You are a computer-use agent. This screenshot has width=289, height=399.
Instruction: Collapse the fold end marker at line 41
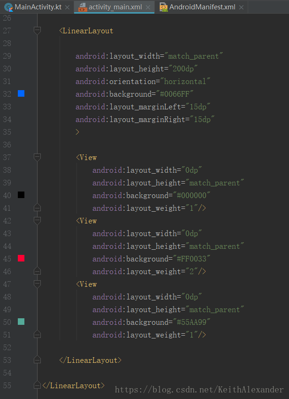pos(37,207)
